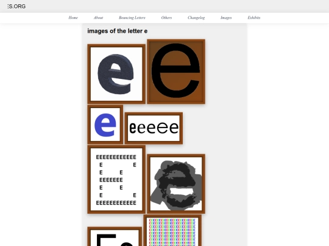Open the smudged grayscale e image
The height and width of the screenshot is (246, 329).
tap(176, 184)
